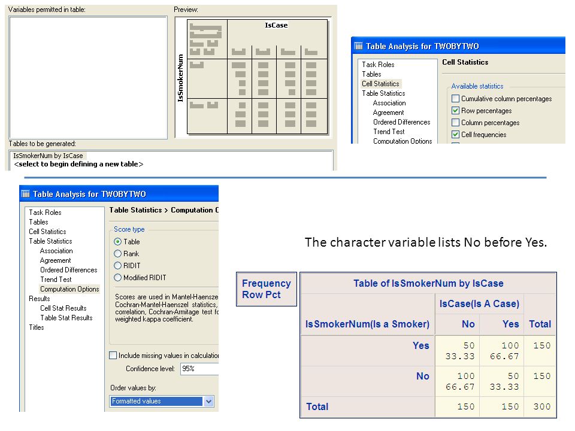Screen dimensions: 575x431
Task: Select Agreement in lower-left dialog
Action: (55, 260)
